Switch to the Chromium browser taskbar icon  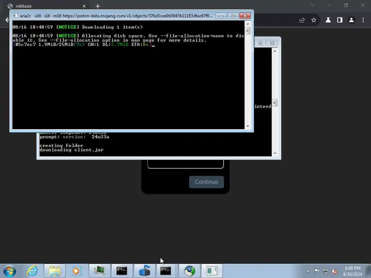point(189,271)
